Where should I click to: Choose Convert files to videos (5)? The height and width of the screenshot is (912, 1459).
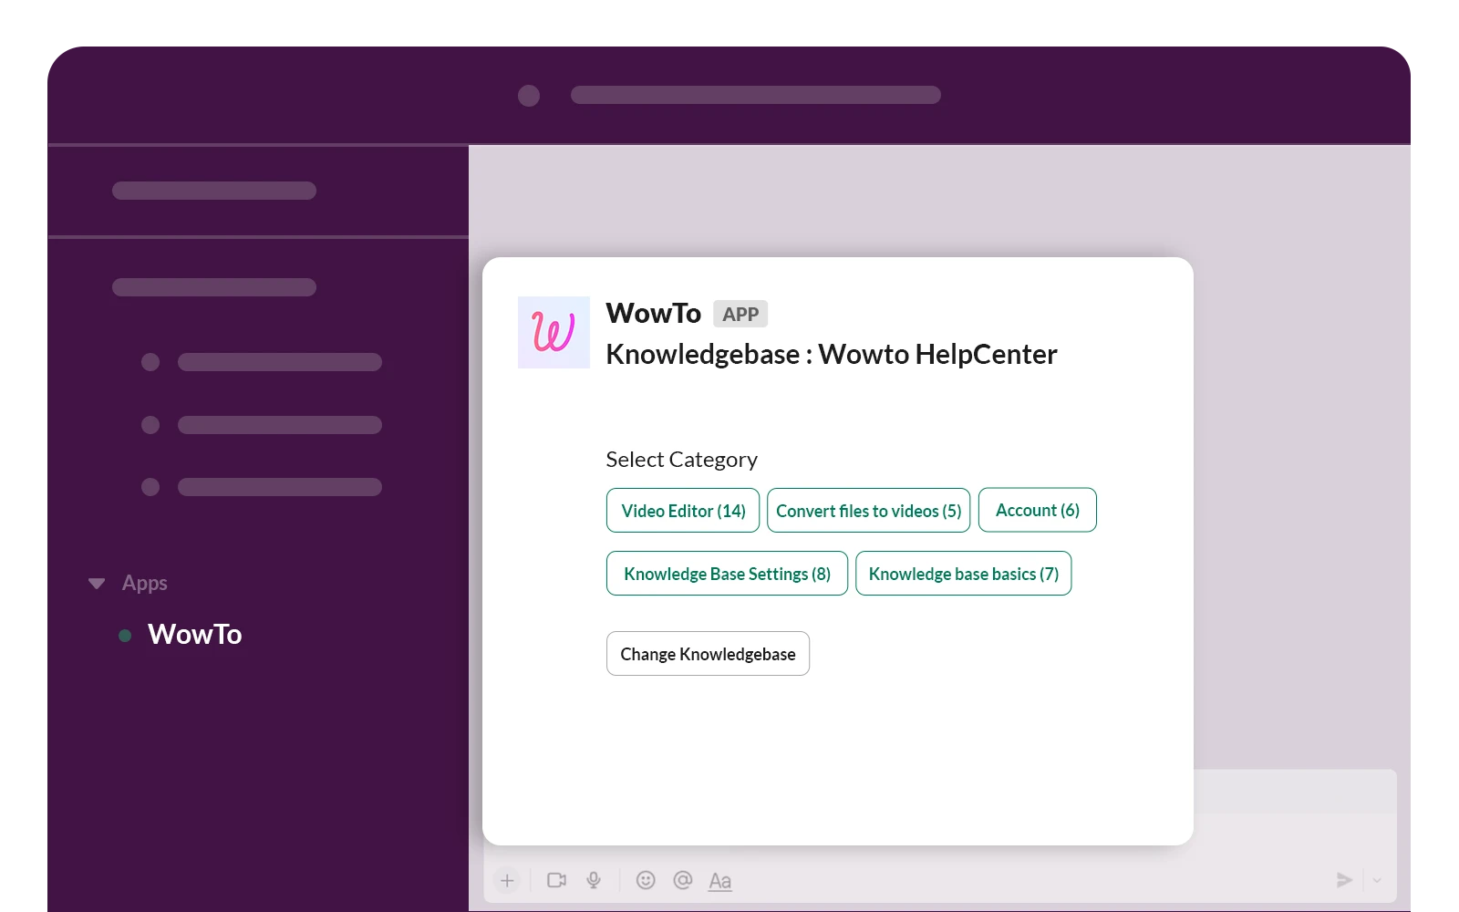coord(868,510)
